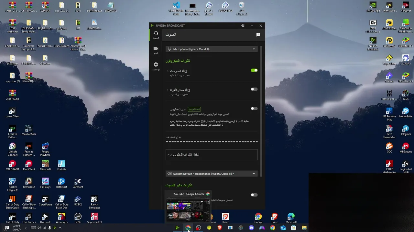Switch to the Video (الفيديو) sidebar tab
Image resolution: width=414 pixels, height=232 pixels.
pyautogui.click(x=156, y=50)
